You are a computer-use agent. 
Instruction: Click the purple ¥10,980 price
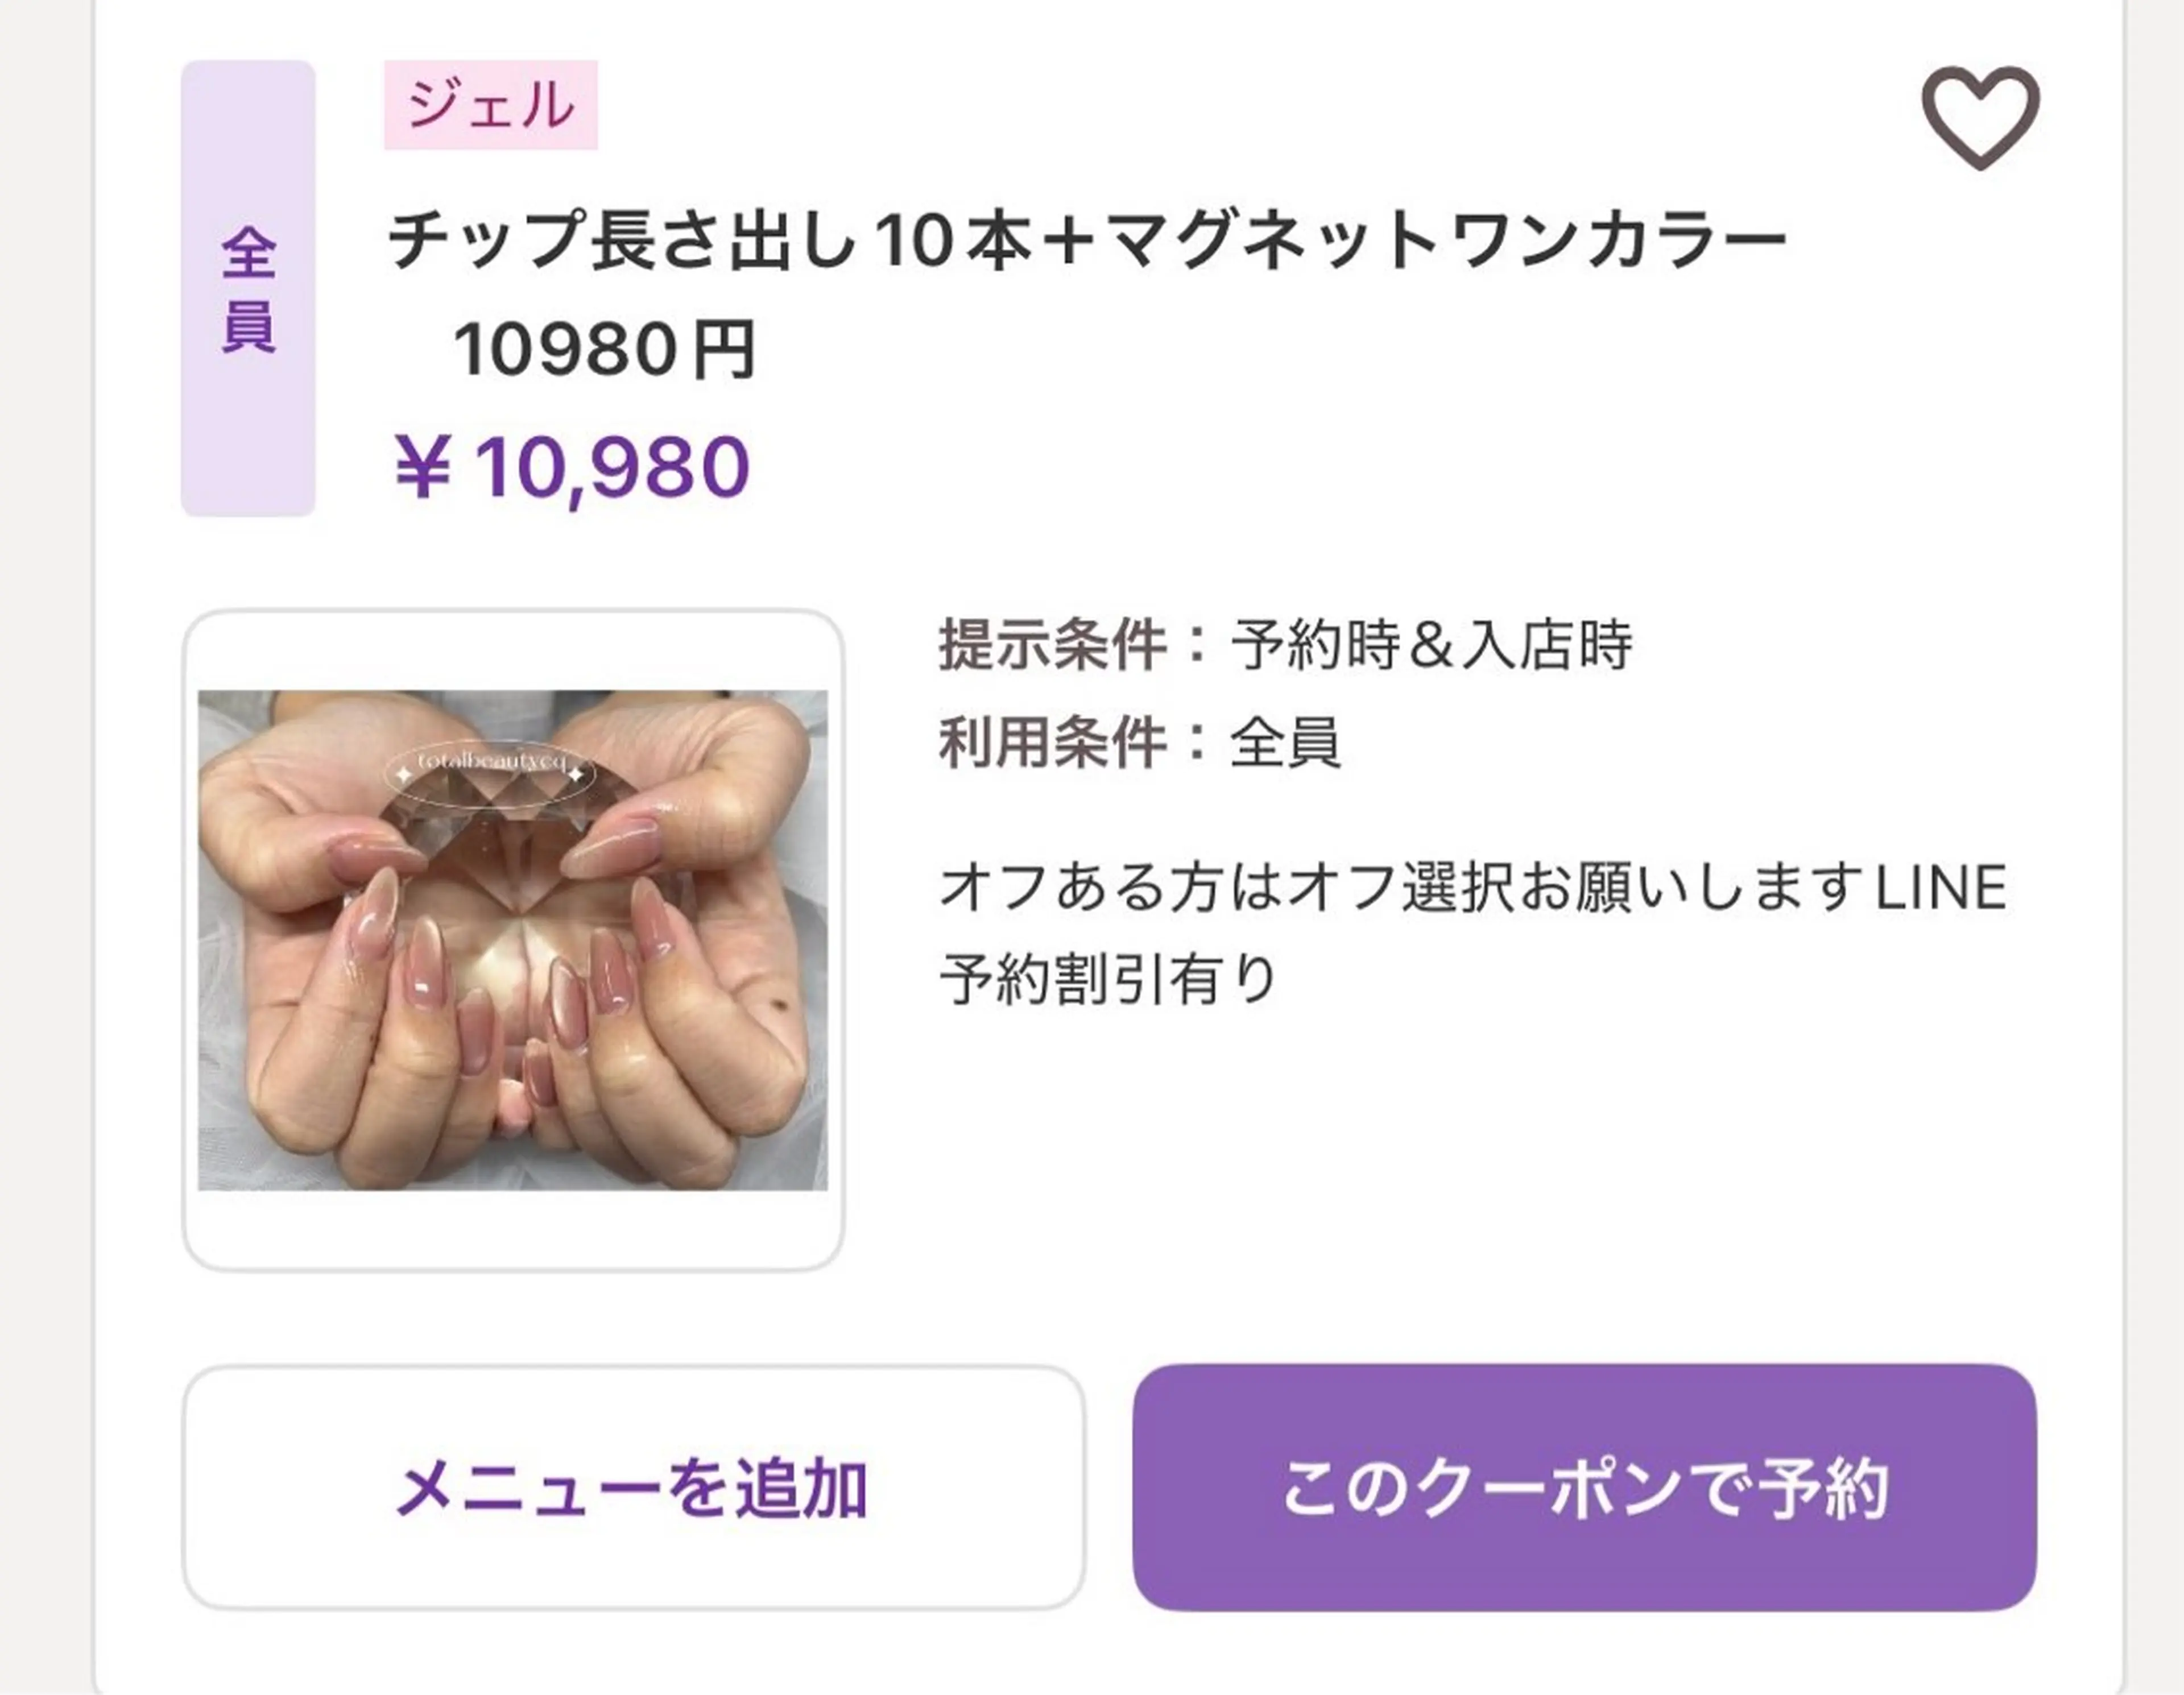pos(572,468)
